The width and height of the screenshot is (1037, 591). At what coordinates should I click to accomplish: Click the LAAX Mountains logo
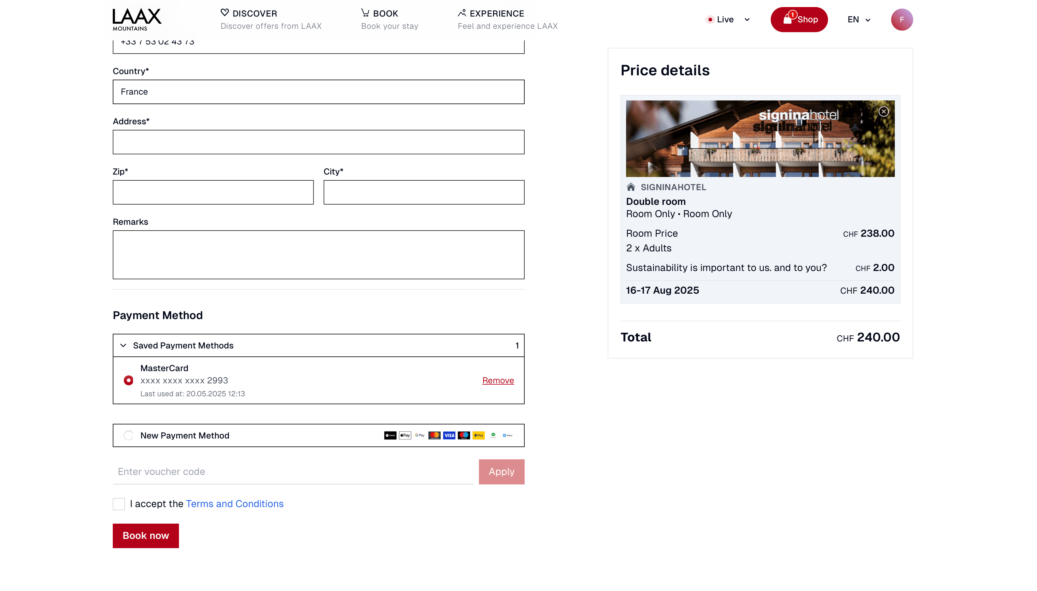click(136, 19)
